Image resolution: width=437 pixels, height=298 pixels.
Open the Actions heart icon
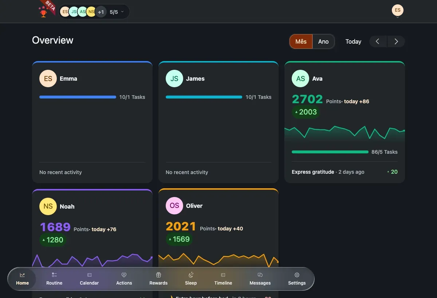tap(124, 275)
